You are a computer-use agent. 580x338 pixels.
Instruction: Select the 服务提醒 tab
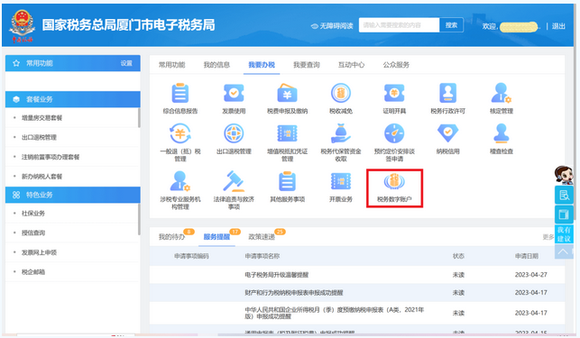click(216, 237)
